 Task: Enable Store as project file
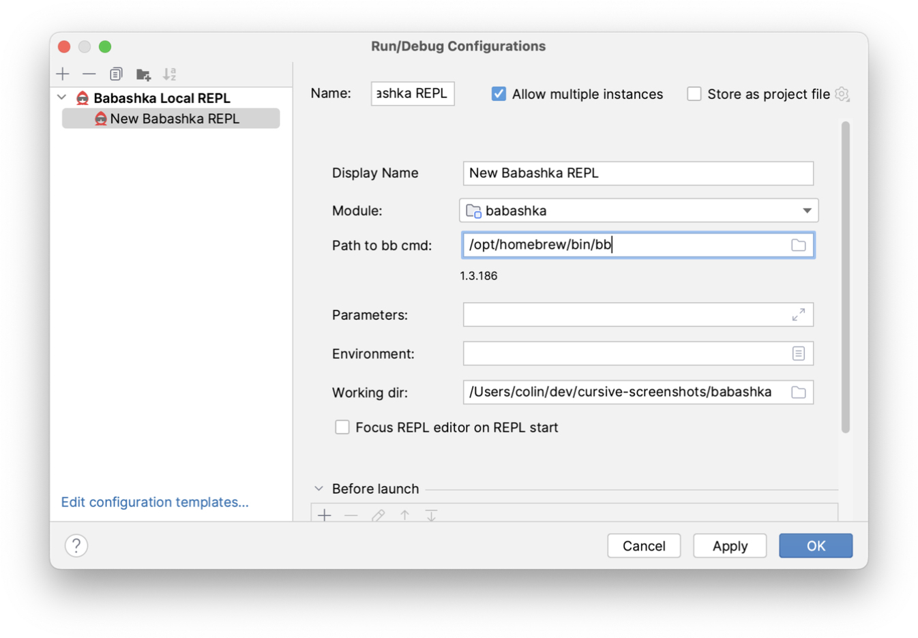(x=694, y=94)
